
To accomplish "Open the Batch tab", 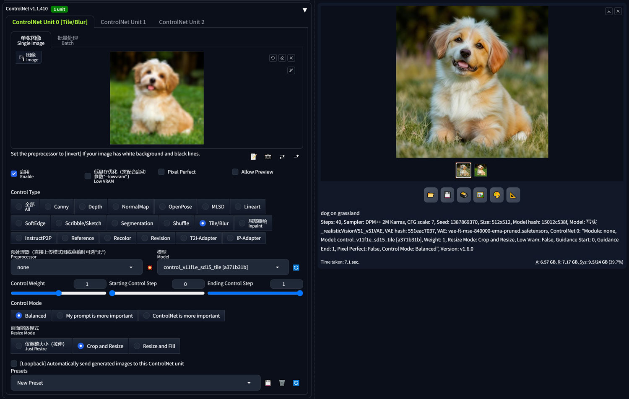I will [68, 40].
